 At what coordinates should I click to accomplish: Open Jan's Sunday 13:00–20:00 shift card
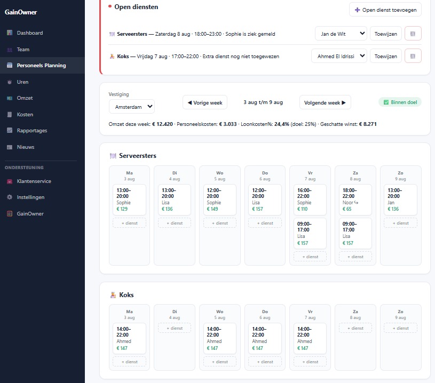[x=401, y=200]
